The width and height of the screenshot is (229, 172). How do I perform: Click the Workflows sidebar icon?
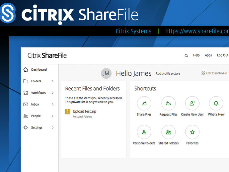26,93
